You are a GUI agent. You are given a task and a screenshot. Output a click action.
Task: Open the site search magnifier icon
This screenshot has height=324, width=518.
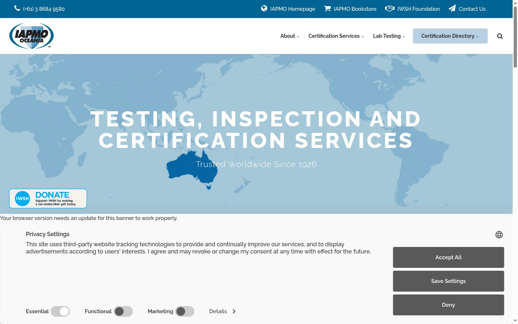[500, 36]
